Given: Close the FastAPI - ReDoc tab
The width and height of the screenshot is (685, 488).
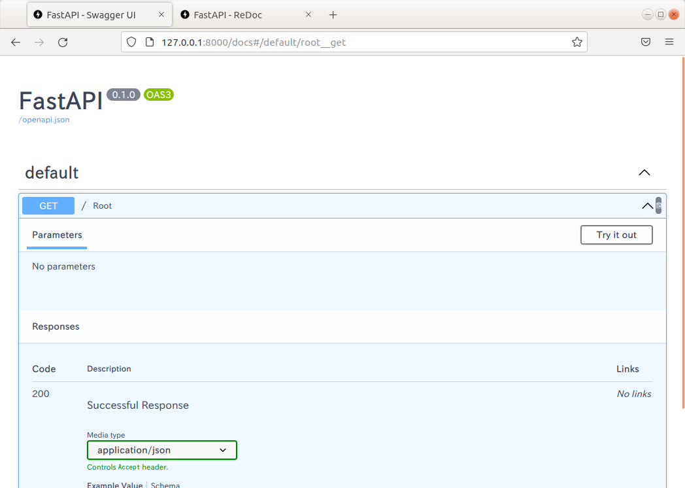Looking at the screenshot, I should pyautogui.click(x=309, y=14).
